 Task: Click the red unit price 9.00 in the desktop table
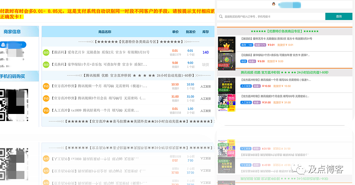[175, 63]
